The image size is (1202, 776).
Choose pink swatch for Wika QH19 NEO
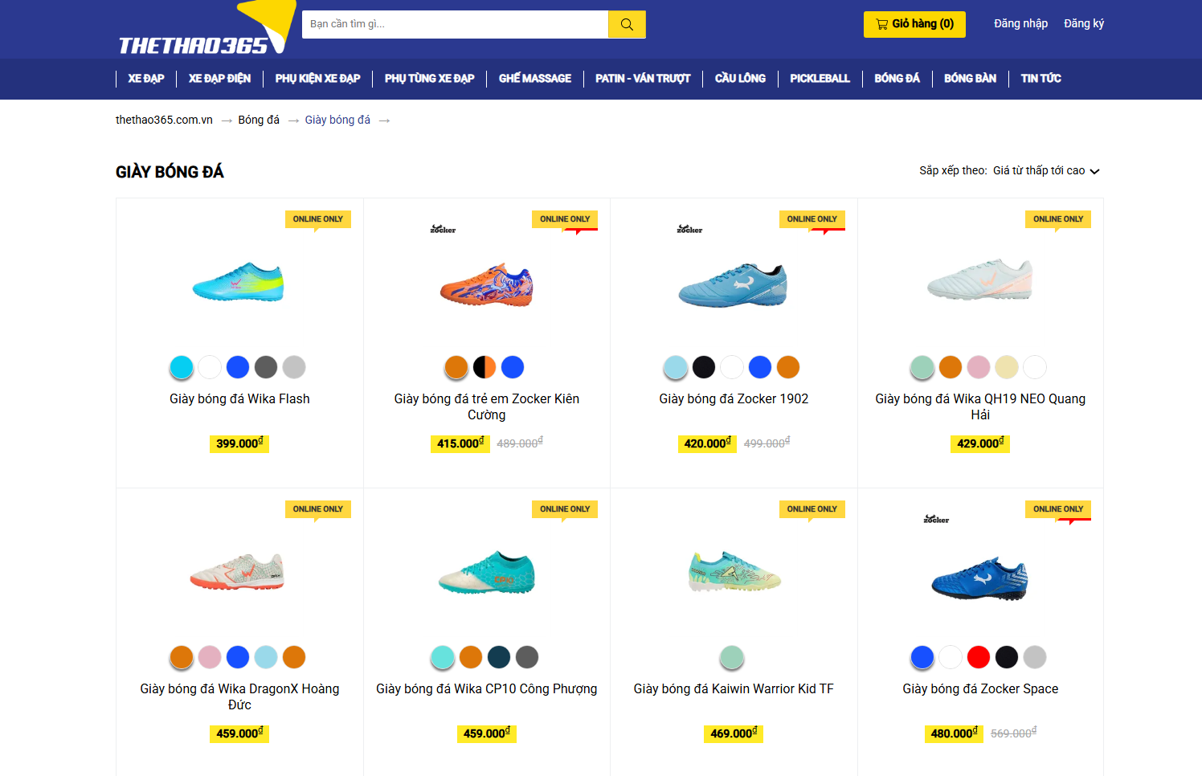[x=978, y=367]
